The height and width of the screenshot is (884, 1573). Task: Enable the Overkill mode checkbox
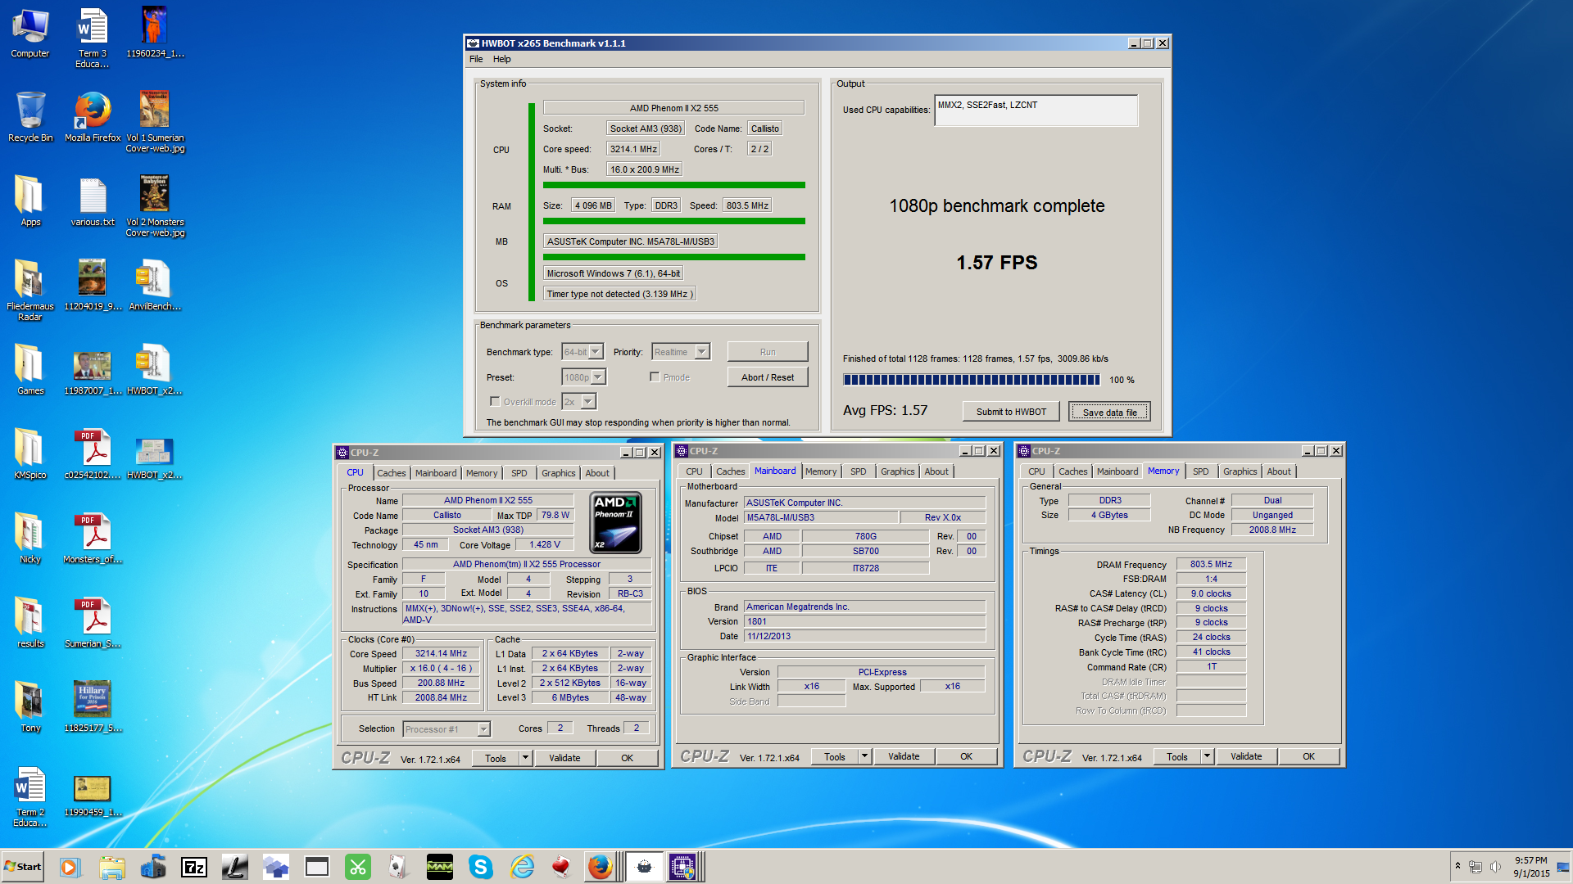(495, 402)
